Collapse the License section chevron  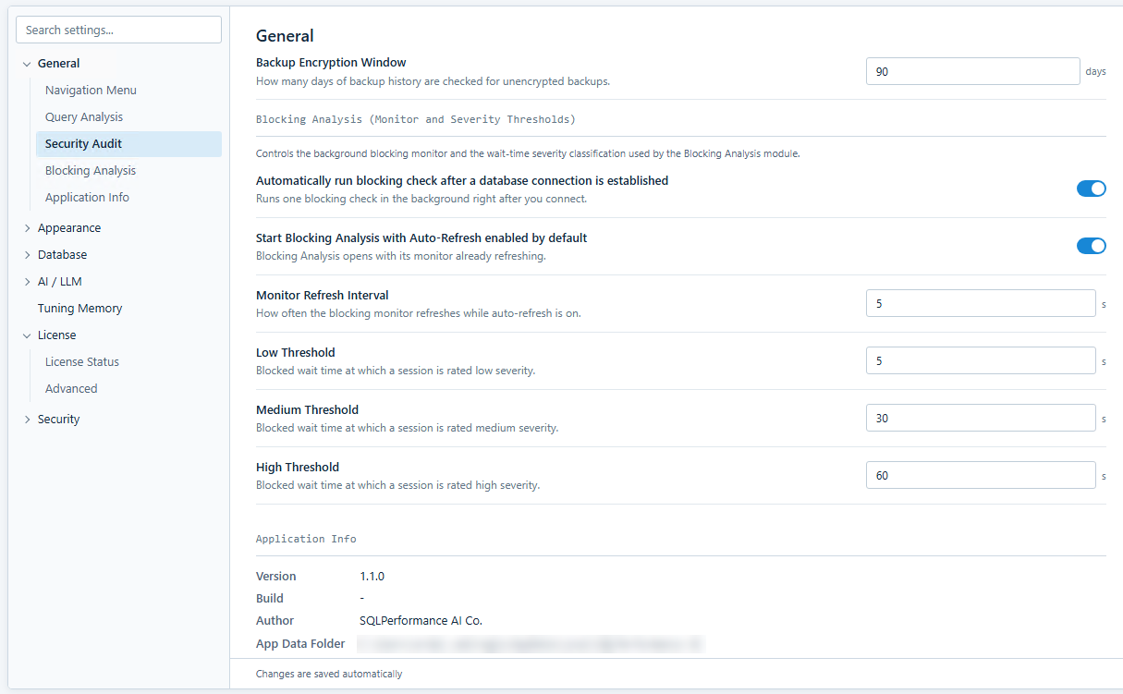point(27,335)
